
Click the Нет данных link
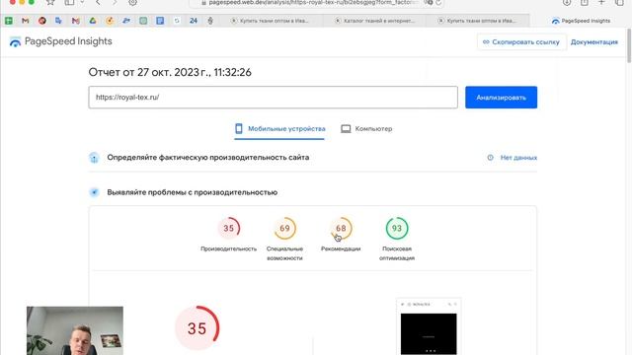pyautogui.click(x=518, y=158)
